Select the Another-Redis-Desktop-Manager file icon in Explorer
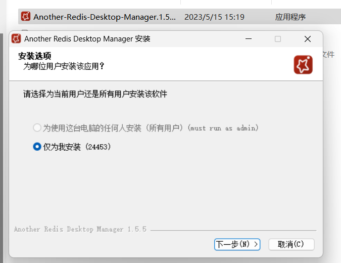This screenshot has width=341, height=263. pyautogui.click(x=26, y=16)
